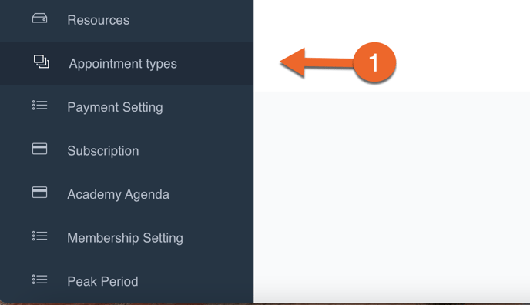Click the Payment Setting list icon
Viewport: 530px width, 305px height.
(x=39, y=105)
